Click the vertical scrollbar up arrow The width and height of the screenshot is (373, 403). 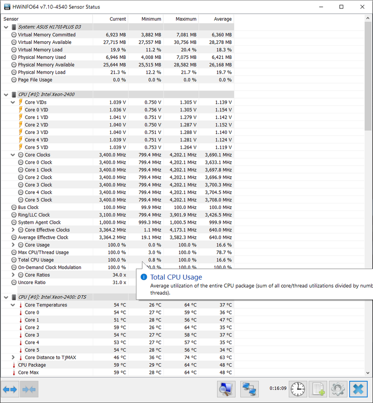[368, 18]
